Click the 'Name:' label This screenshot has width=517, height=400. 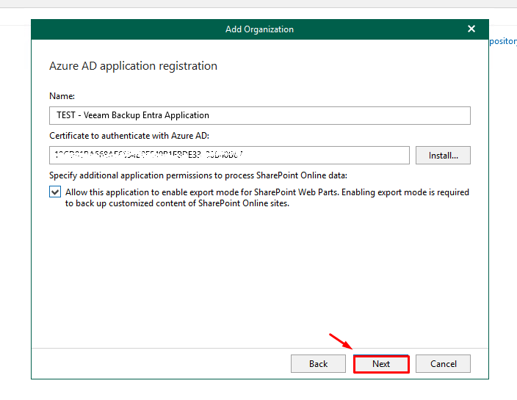pyautogui.click(x=62, y=96)
